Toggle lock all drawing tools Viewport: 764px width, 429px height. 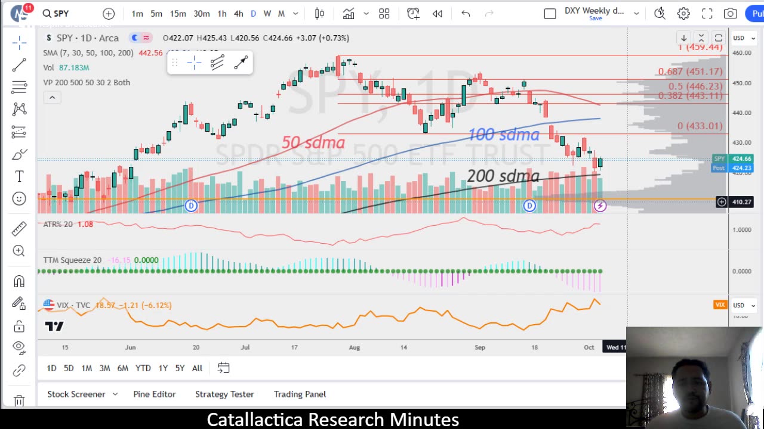click(x=19, y=327)
